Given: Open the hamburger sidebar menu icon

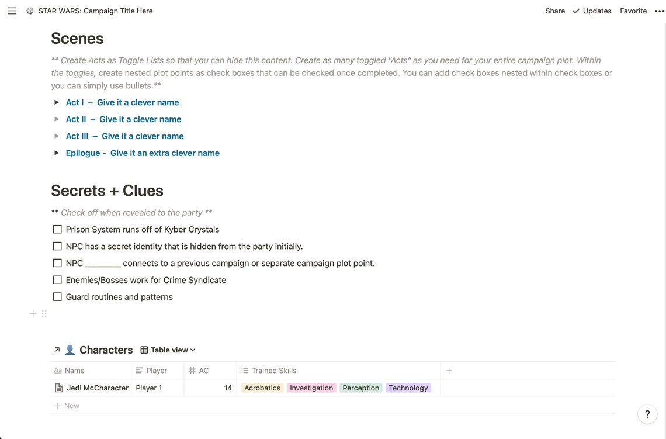Looking at the screenshot, I should [12, 11].
